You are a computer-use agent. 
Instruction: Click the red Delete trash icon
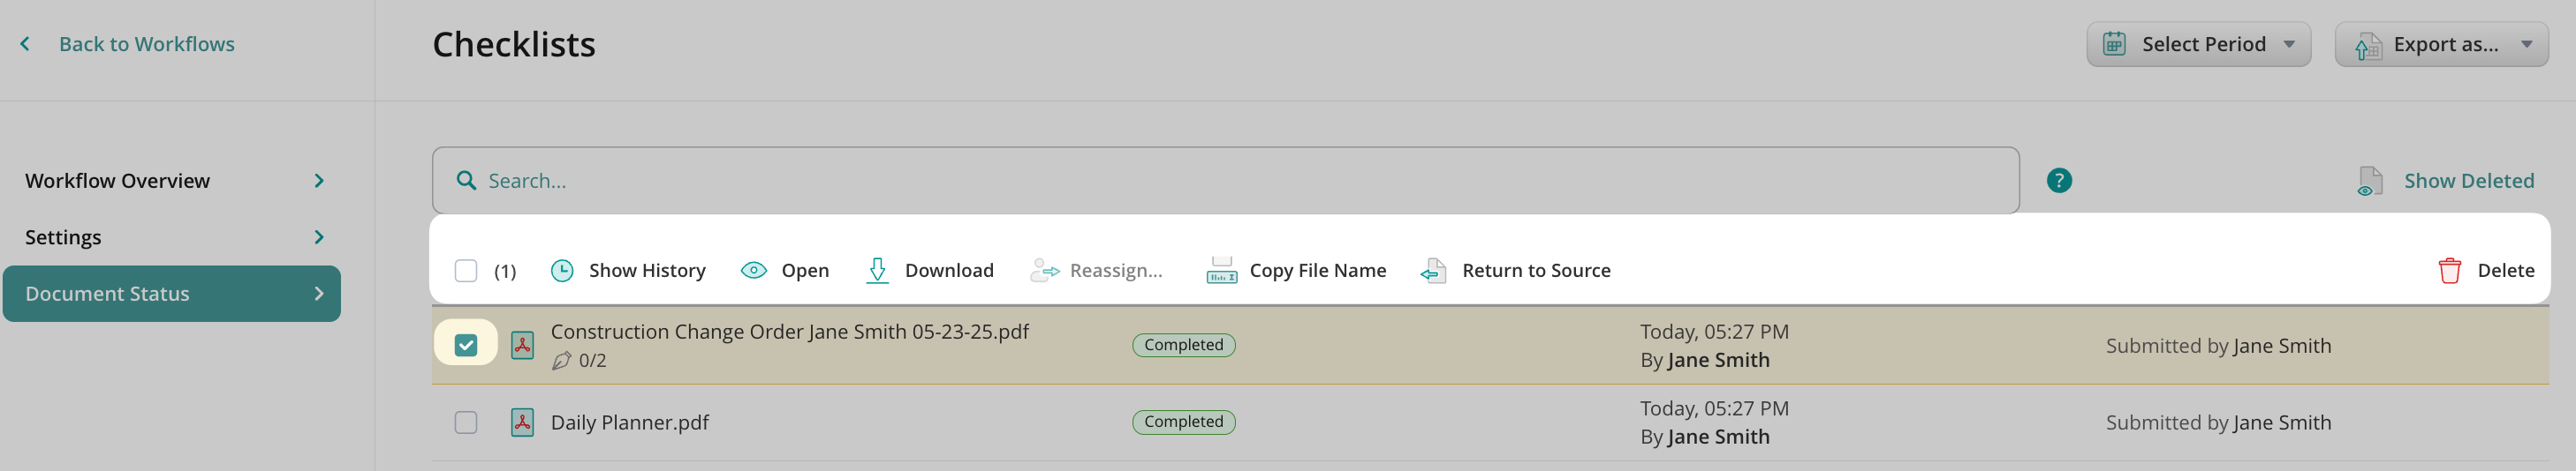(2449, 271)
